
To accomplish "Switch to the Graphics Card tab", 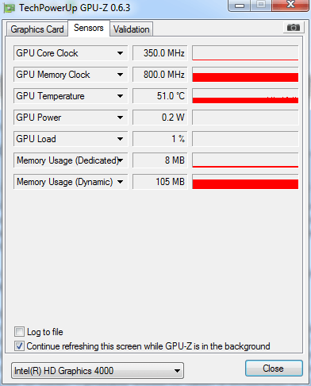I will (x=37, y=29).
